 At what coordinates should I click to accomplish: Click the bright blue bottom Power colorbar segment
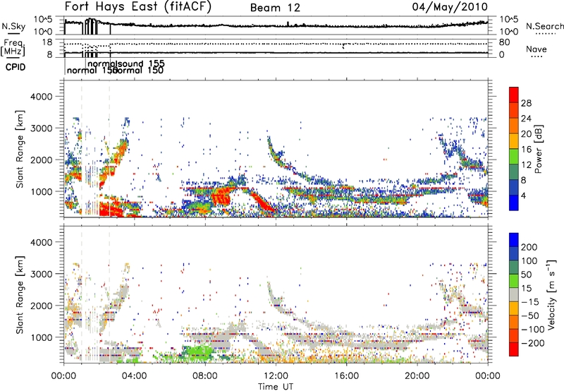coord(514,203)
